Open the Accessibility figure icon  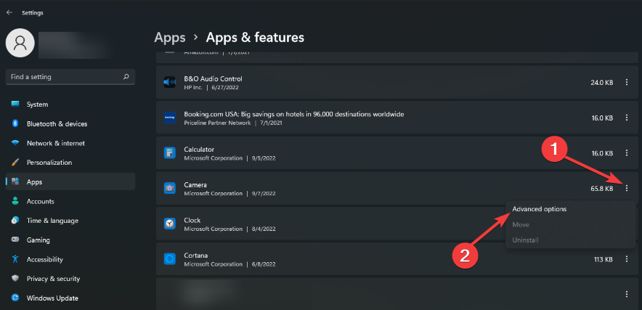click(x=15, y=259)
